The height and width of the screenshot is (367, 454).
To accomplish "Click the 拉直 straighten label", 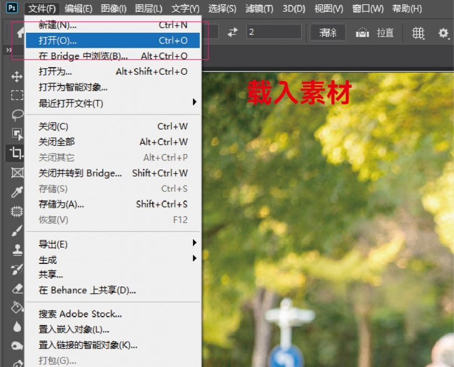I will [385, 33].
